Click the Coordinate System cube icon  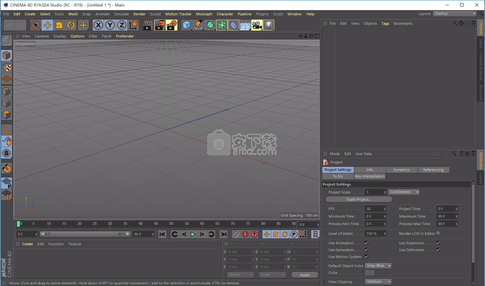[133, 25]
